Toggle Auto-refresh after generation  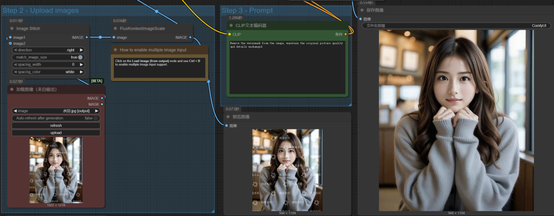click(96, 118)
